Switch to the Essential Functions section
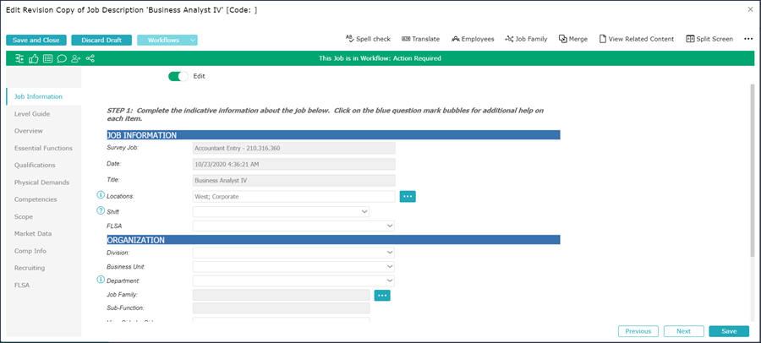This screenshot has width=761, height=343. pyautogui.click(x=43, y=148)
